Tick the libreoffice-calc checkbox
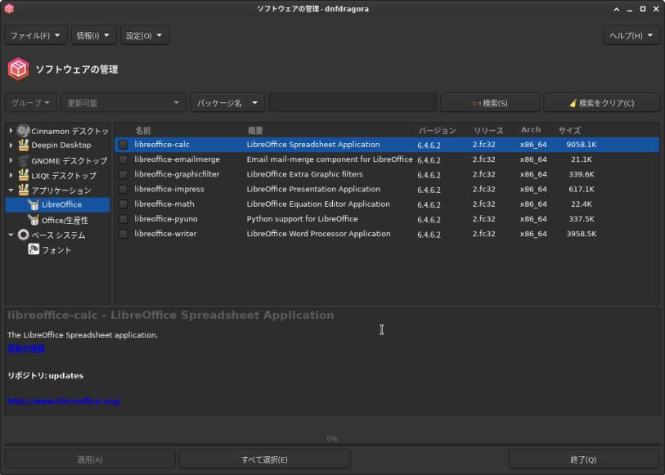Image resolution: width=665 pixels, height=475 pixels. 123,145
